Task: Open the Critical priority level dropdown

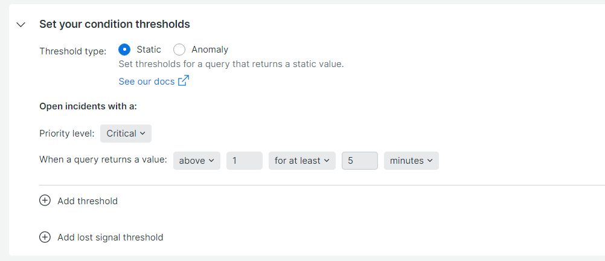Action: 126,134
